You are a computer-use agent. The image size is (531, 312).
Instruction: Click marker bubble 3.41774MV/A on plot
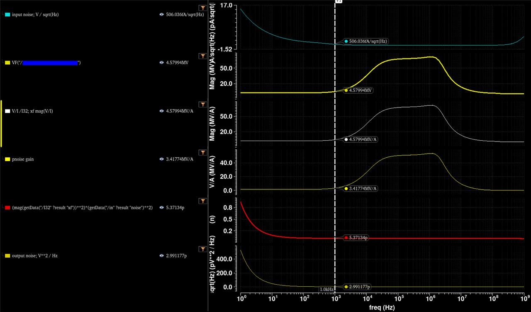click(x=360, y=189)
